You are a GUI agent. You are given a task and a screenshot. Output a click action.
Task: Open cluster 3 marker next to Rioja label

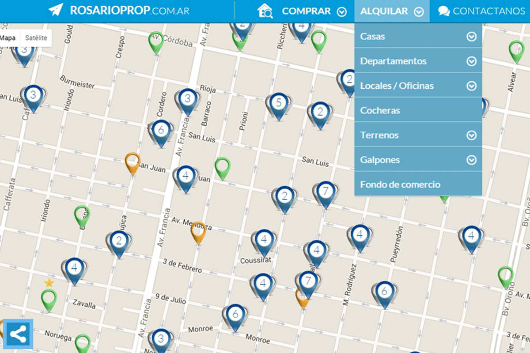pos(188,102)
